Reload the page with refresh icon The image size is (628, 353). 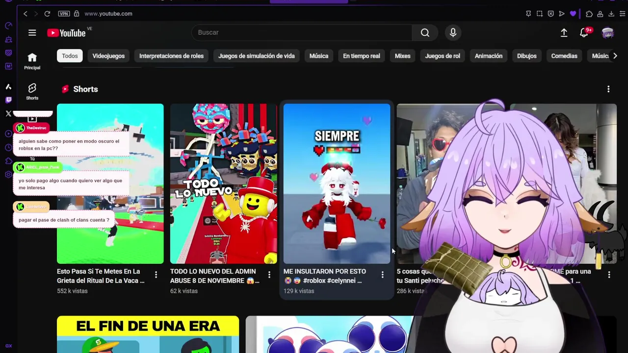[x=47, y=14]
